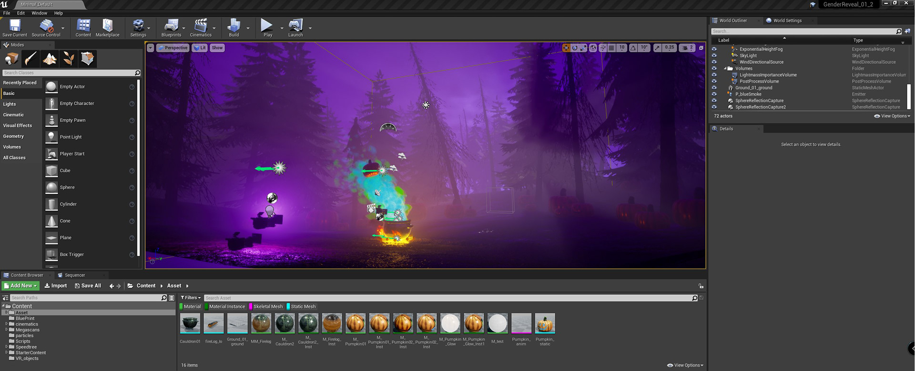Screen dimensions: 915x371
Task: Select the Landscape mode icon
Action: tap(50, 59)
